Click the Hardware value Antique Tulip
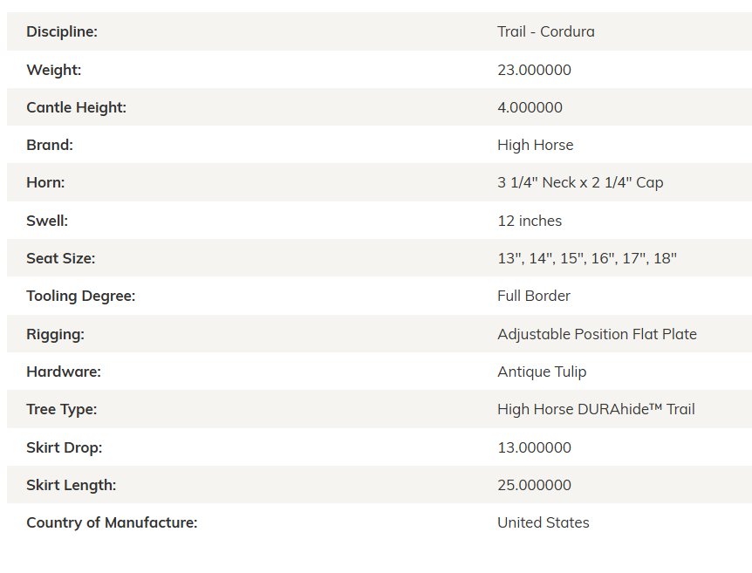Screen dimensions: 752x573 [x=542, y=372]
